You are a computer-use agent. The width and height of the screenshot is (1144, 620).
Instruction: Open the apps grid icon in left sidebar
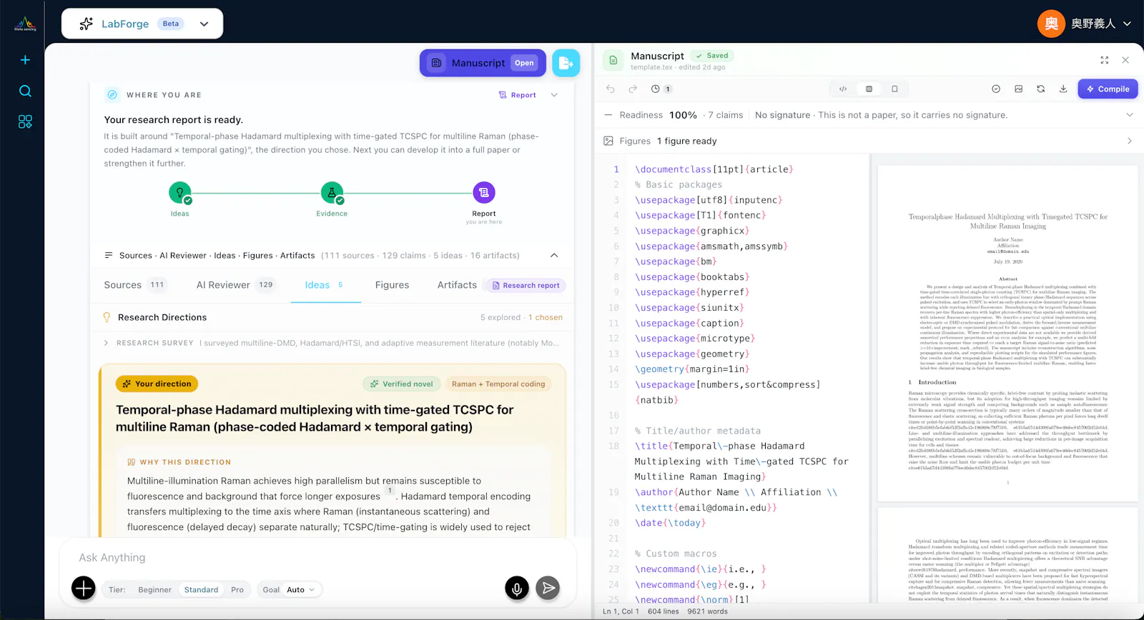click(25, 122)
